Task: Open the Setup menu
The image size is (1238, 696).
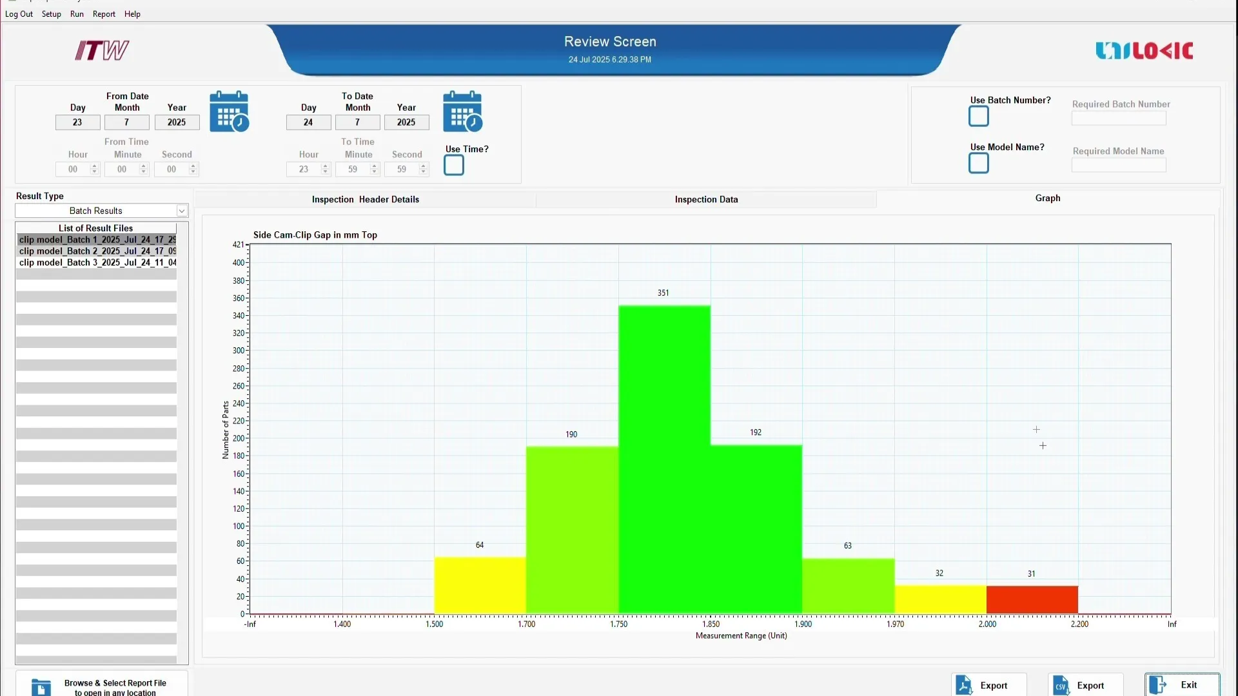Action: 51,14
